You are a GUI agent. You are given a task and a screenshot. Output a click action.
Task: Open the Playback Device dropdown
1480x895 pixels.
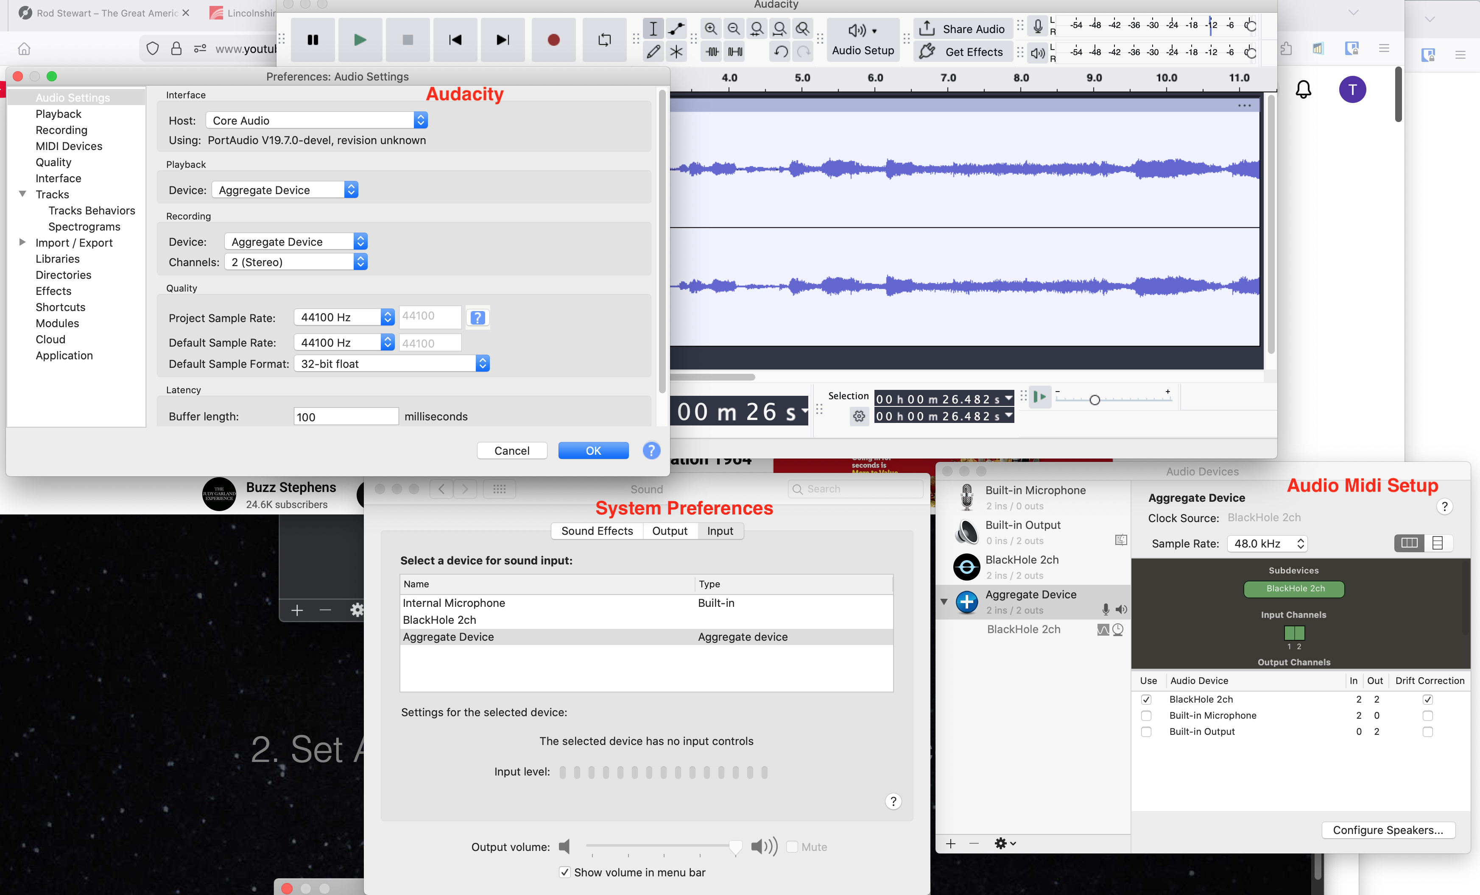coord(285,190)
